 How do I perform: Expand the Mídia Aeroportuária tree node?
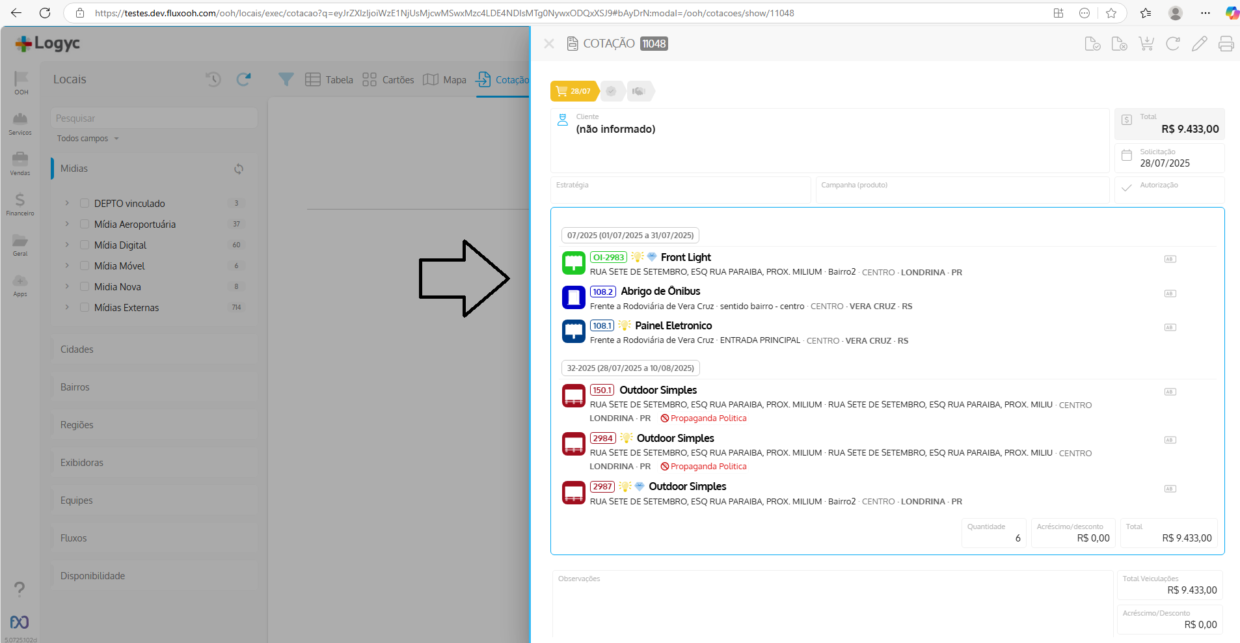(x=67, y=225)
